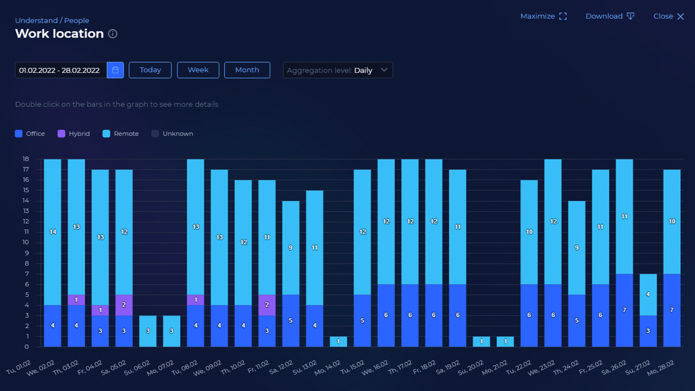Click the Double click hint text

tap(117, 104)
